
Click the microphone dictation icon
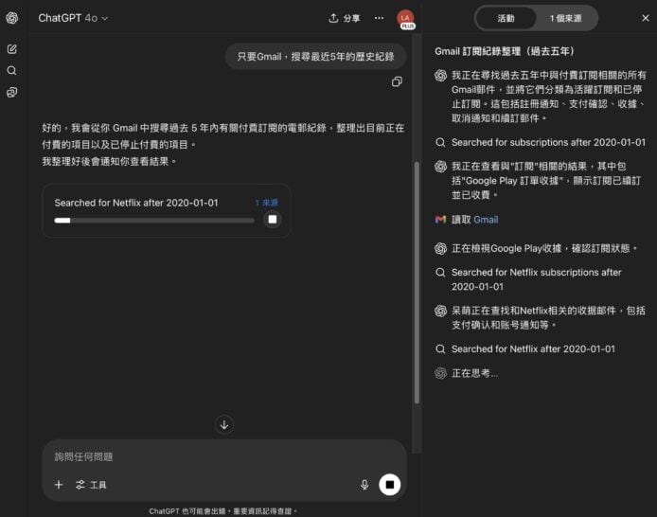click(x=364, y=485)
